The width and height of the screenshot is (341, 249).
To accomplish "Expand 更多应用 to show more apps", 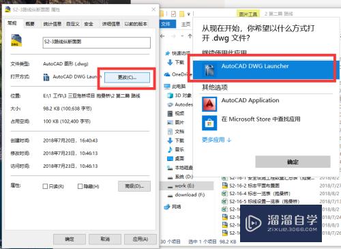I will (x=216, y=140).
